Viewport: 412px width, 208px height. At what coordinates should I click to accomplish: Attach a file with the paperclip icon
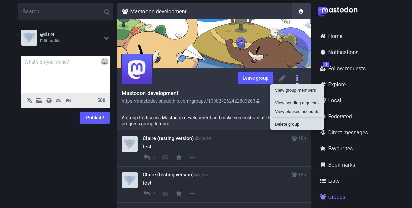coord(30,100)
